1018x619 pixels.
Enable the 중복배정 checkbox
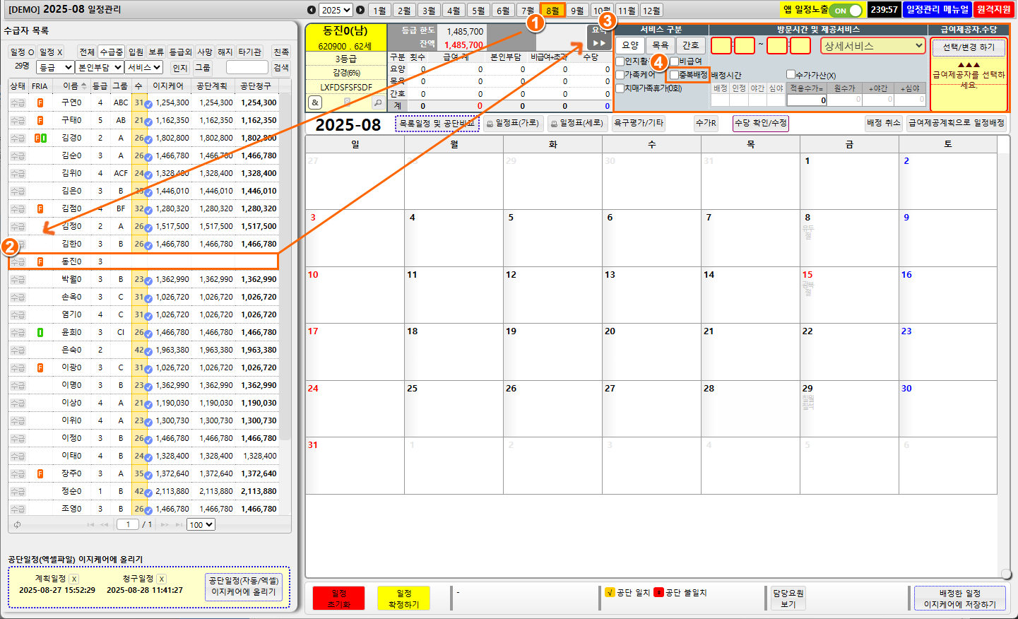(x=674, y=75)
